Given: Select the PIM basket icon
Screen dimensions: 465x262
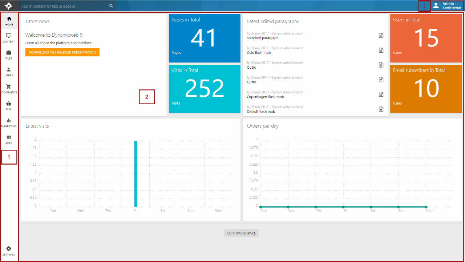Looking at the screenshot, I should pos(9,106).
